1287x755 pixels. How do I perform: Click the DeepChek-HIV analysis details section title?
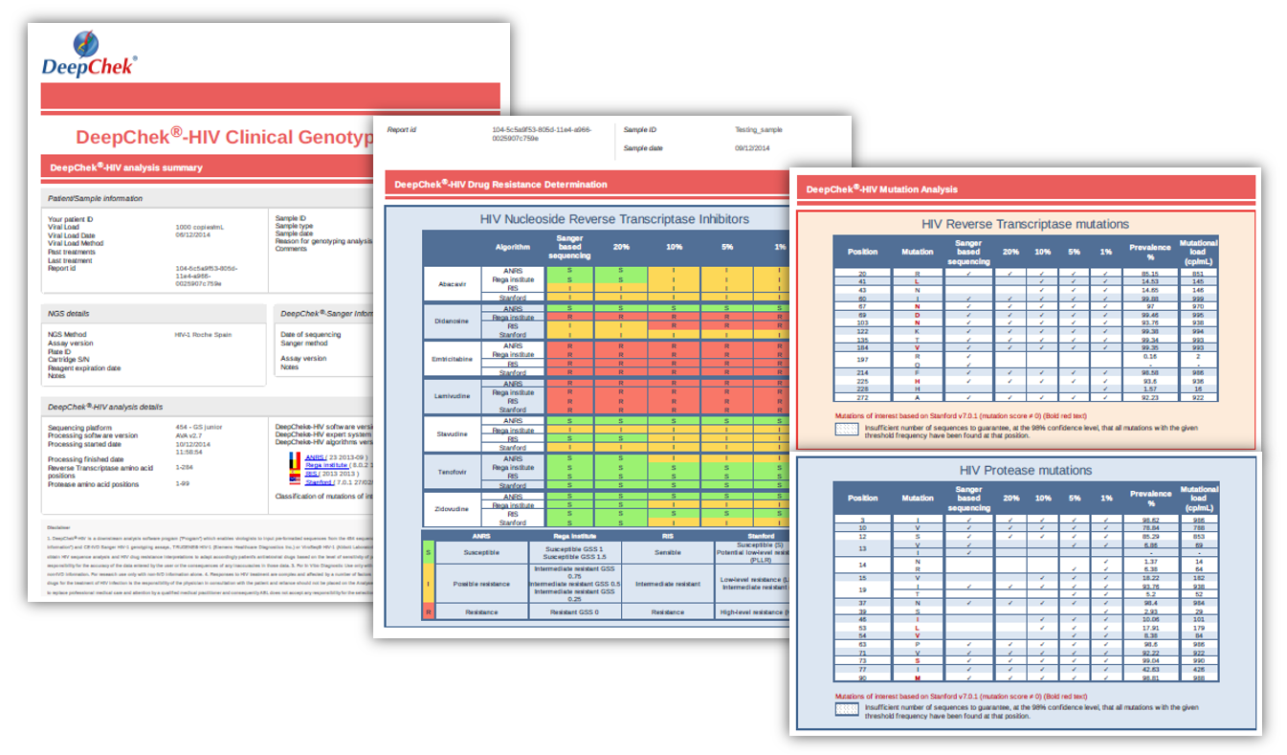[105, 407]
